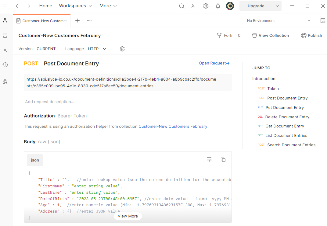Viewport: 327px width, 226px height.
Task: Click the Upgrade button
Action: 256,6
